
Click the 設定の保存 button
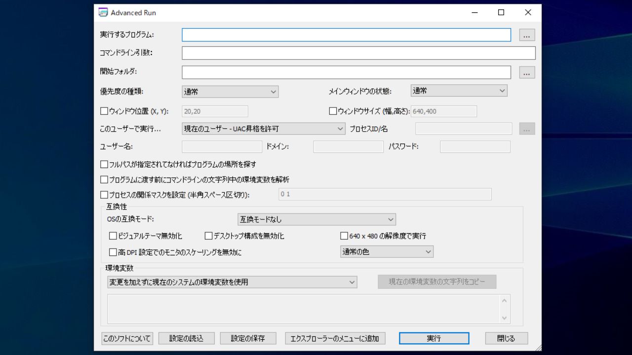point(248,338)
